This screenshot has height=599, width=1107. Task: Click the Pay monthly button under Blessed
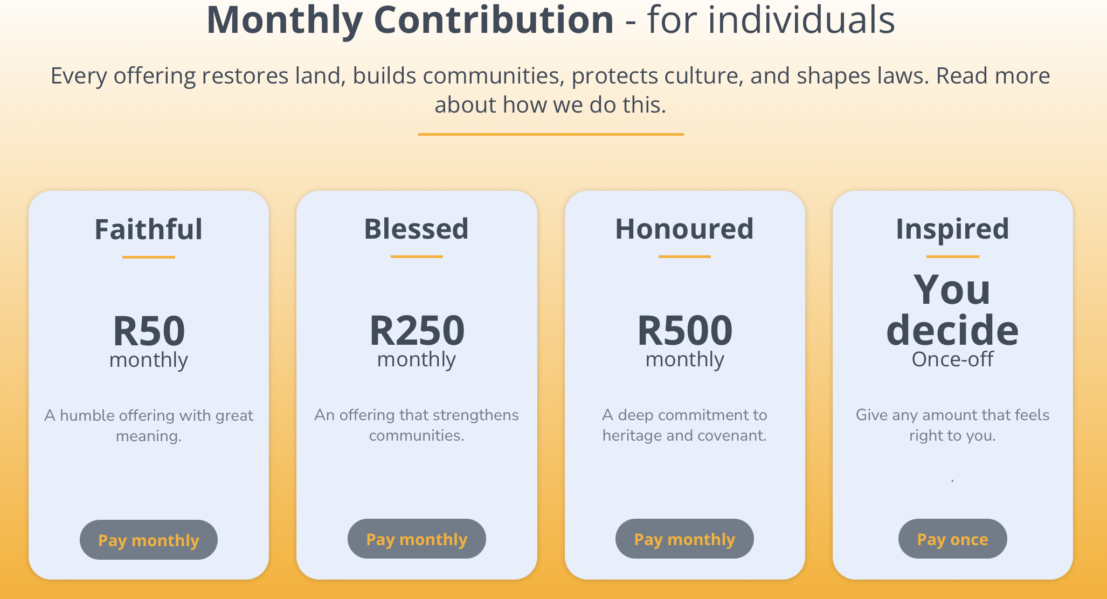pos(417,539)
